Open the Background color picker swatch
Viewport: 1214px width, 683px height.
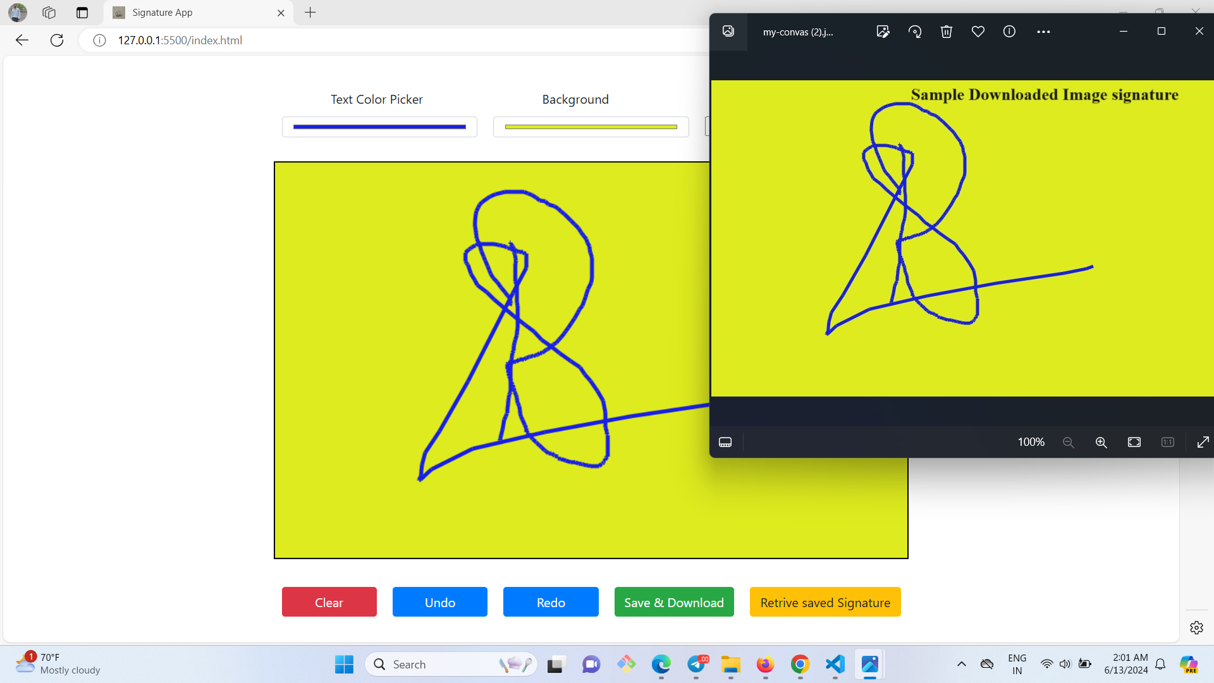click(x=591, y=127)
